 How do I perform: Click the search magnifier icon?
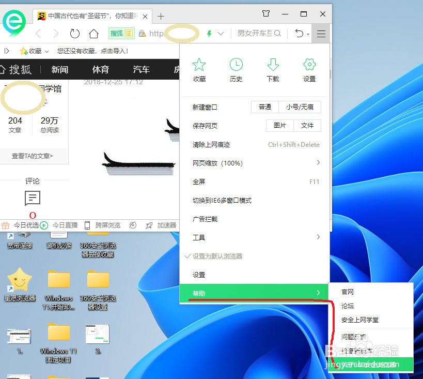pyautogui.click(x=277, y=33)
